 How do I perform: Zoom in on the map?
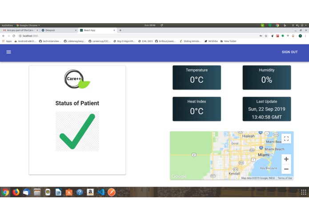click(286, 159)
